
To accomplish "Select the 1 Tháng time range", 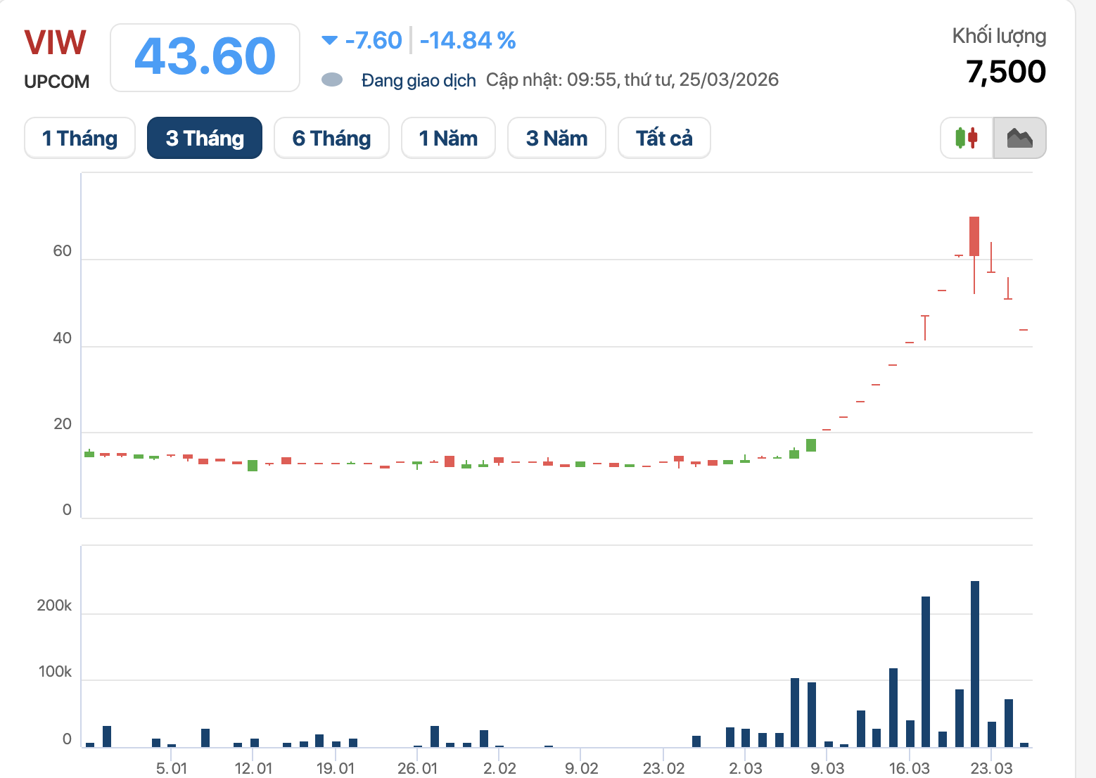I will pyautogui.click(x=79, y=138).
